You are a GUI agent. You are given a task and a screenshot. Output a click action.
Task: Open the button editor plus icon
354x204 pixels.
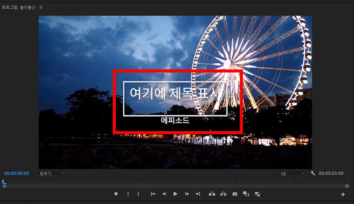coord(343,195)
